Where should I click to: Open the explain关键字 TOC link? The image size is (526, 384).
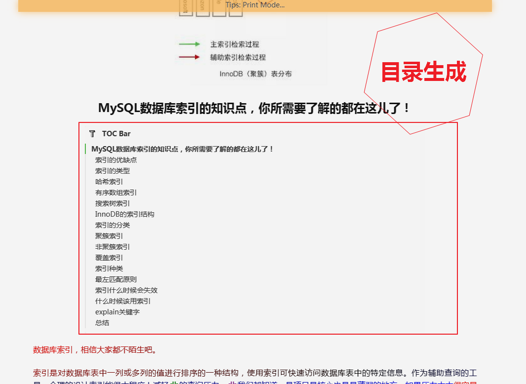coord(117,312)
